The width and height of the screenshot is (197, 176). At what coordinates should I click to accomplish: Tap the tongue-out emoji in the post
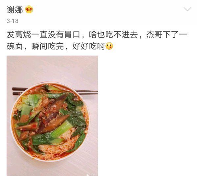click(x=109, y=46)
